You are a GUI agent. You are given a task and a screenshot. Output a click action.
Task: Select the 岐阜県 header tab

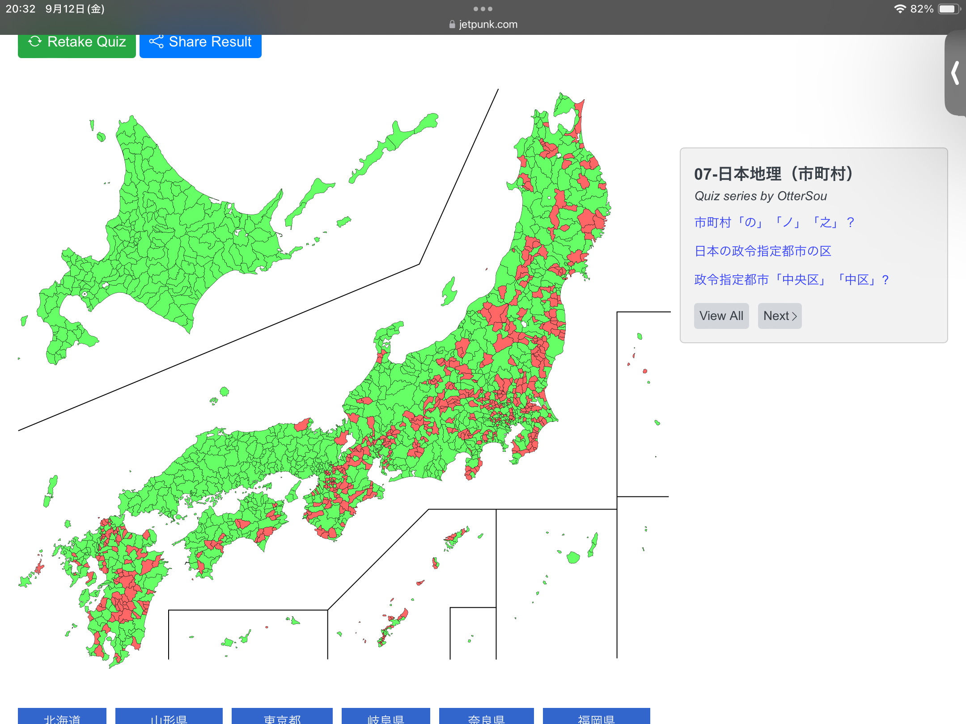386,716
